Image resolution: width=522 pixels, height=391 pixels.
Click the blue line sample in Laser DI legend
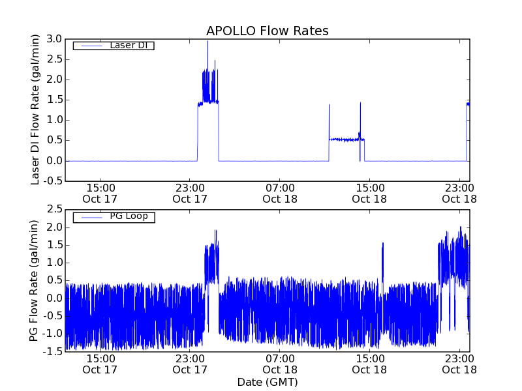90,46
